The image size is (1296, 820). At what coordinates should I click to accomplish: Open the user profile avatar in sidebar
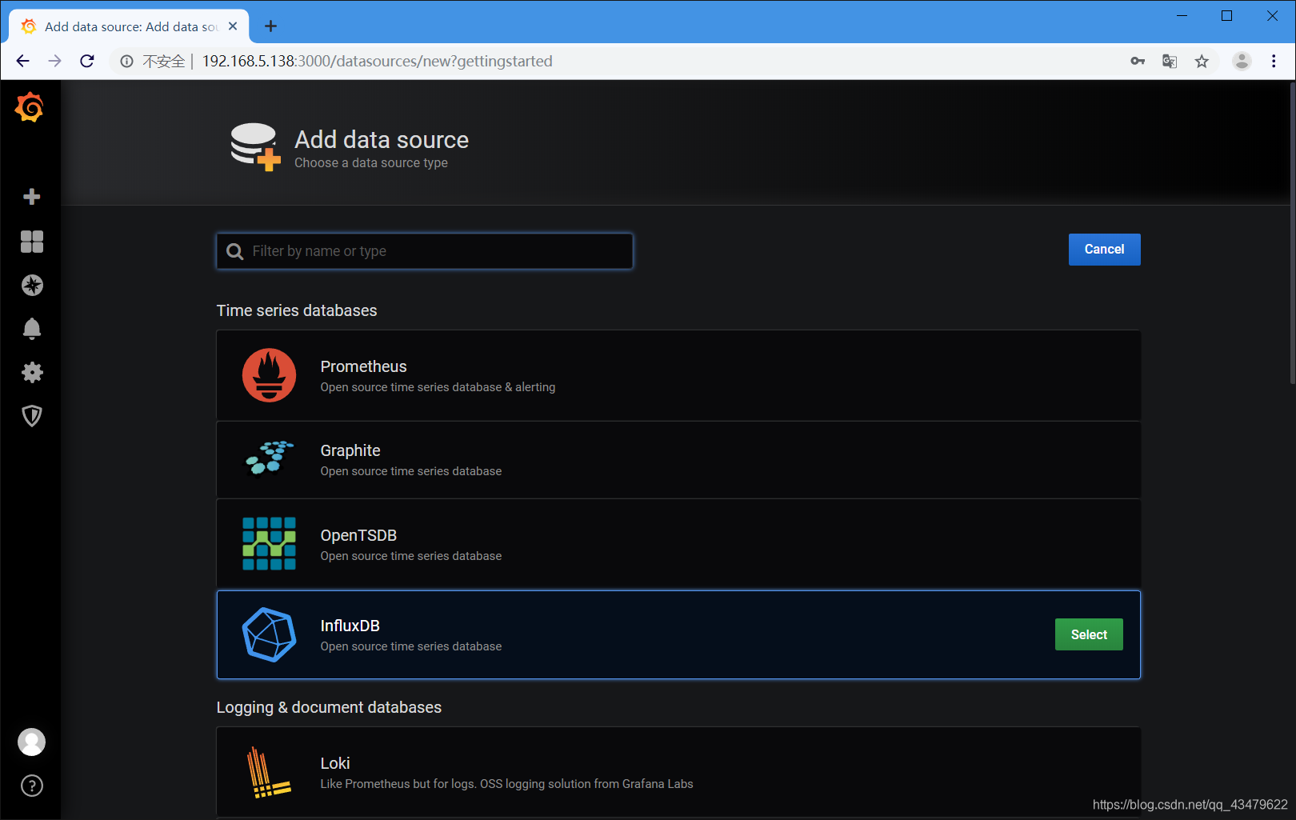(32, 742)
